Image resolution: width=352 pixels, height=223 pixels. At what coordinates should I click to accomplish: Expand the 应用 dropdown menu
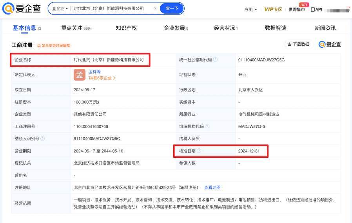(251, 9)
